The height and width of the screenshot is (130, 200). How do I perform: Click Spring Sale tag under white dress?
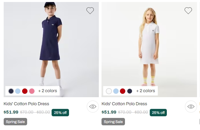click(113, 122)
